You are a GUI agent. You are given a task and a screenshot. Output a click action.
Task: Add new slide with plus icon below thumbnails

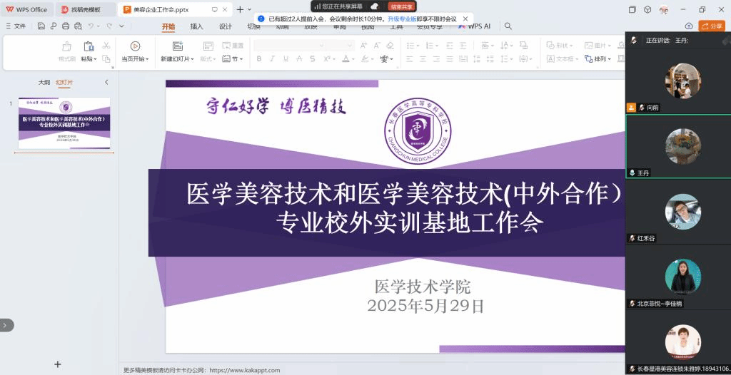(58, 364)
